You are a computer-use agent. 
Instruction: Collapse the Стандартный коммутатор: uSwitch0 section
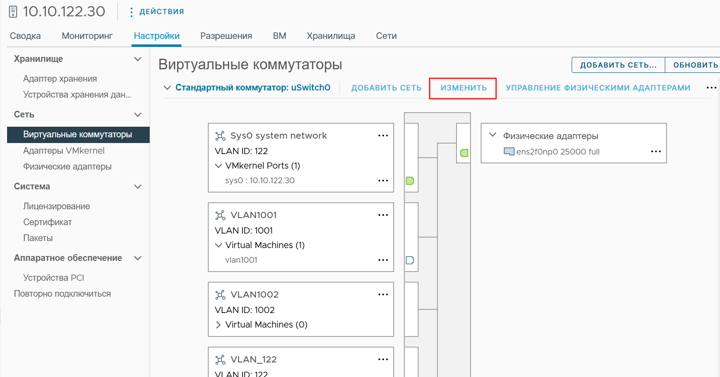click(x=167, y=88)
